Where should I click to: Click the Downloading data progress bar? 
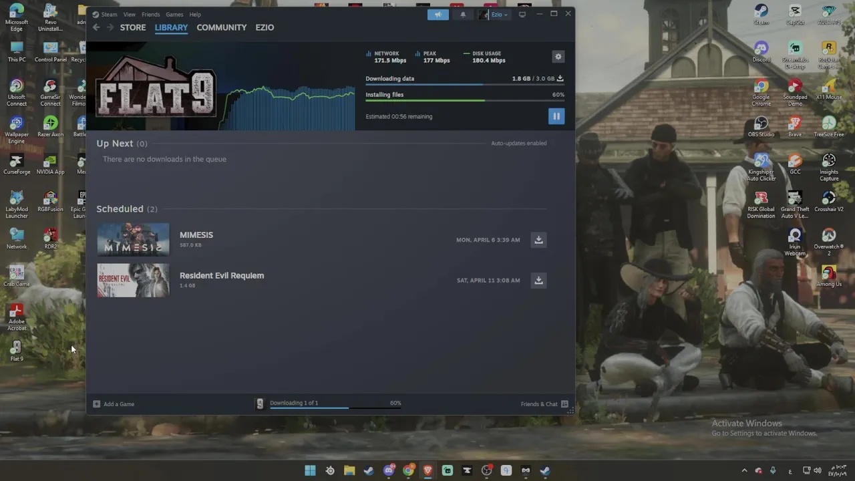[465, 85]
